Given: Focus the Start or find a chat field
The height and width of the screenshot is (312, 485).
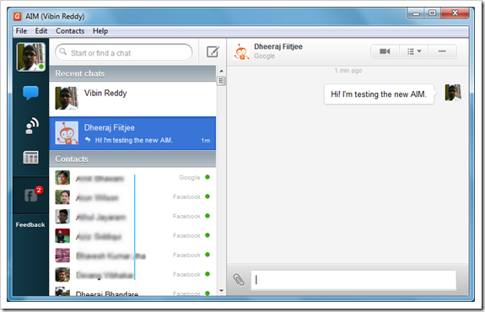Looking at the screenshot, I should pos(124,52).
